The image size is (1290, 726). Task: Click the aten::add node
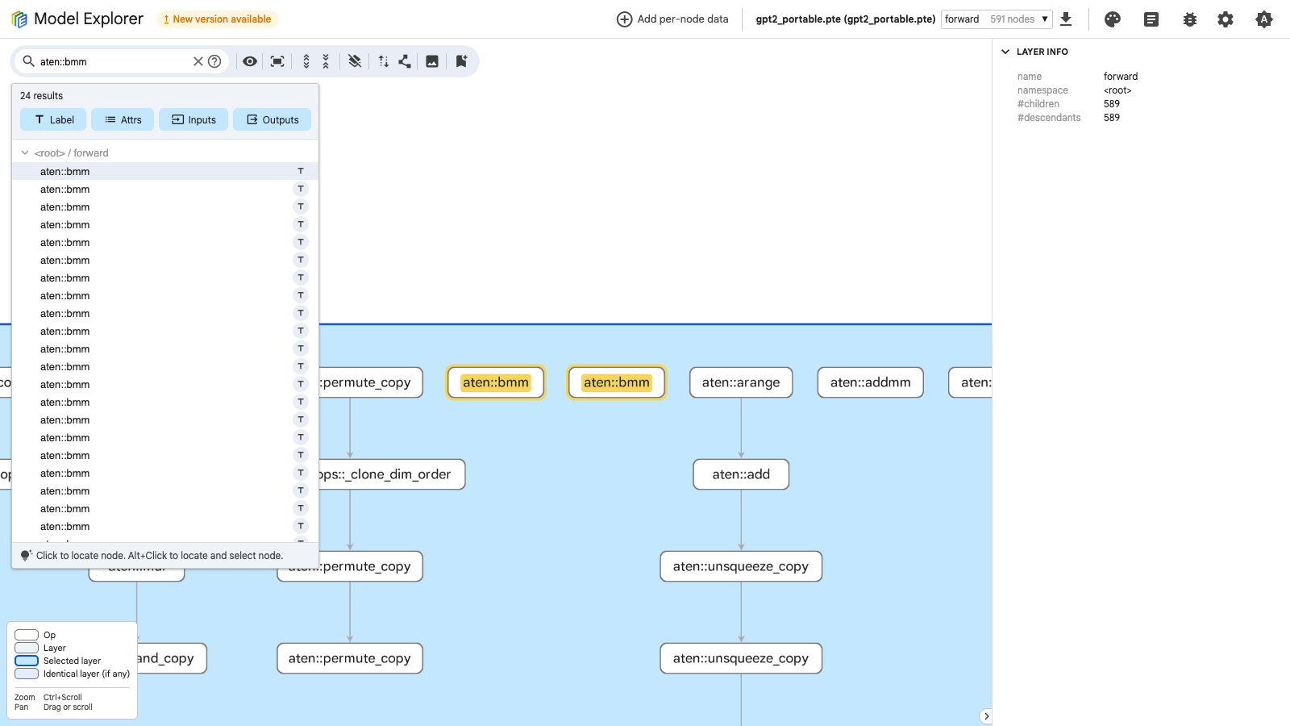click(741, 474)
